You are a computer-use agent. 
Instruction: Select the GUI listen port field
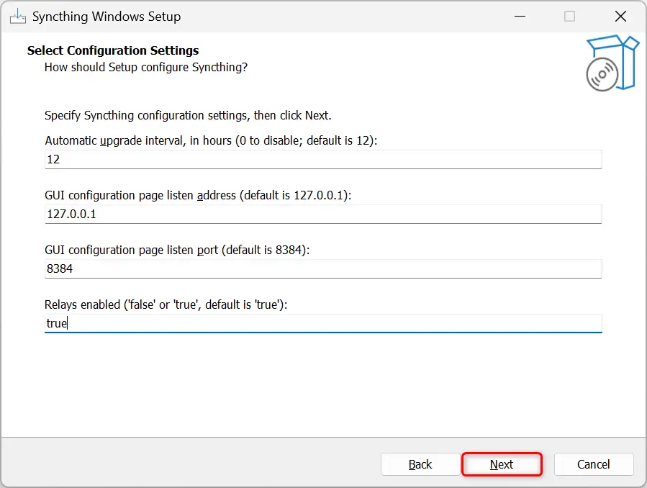click(323, 268)
